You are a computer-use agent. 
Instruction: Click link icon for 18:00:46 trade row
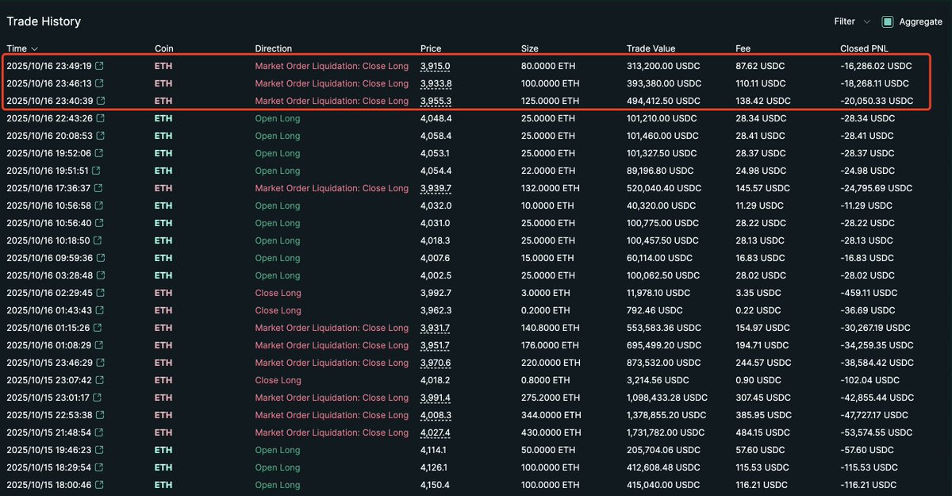(x=99, y=485)
